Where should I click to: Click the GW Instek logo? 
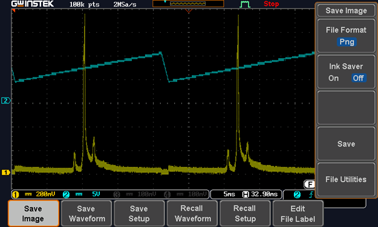(x=33, y=4)
